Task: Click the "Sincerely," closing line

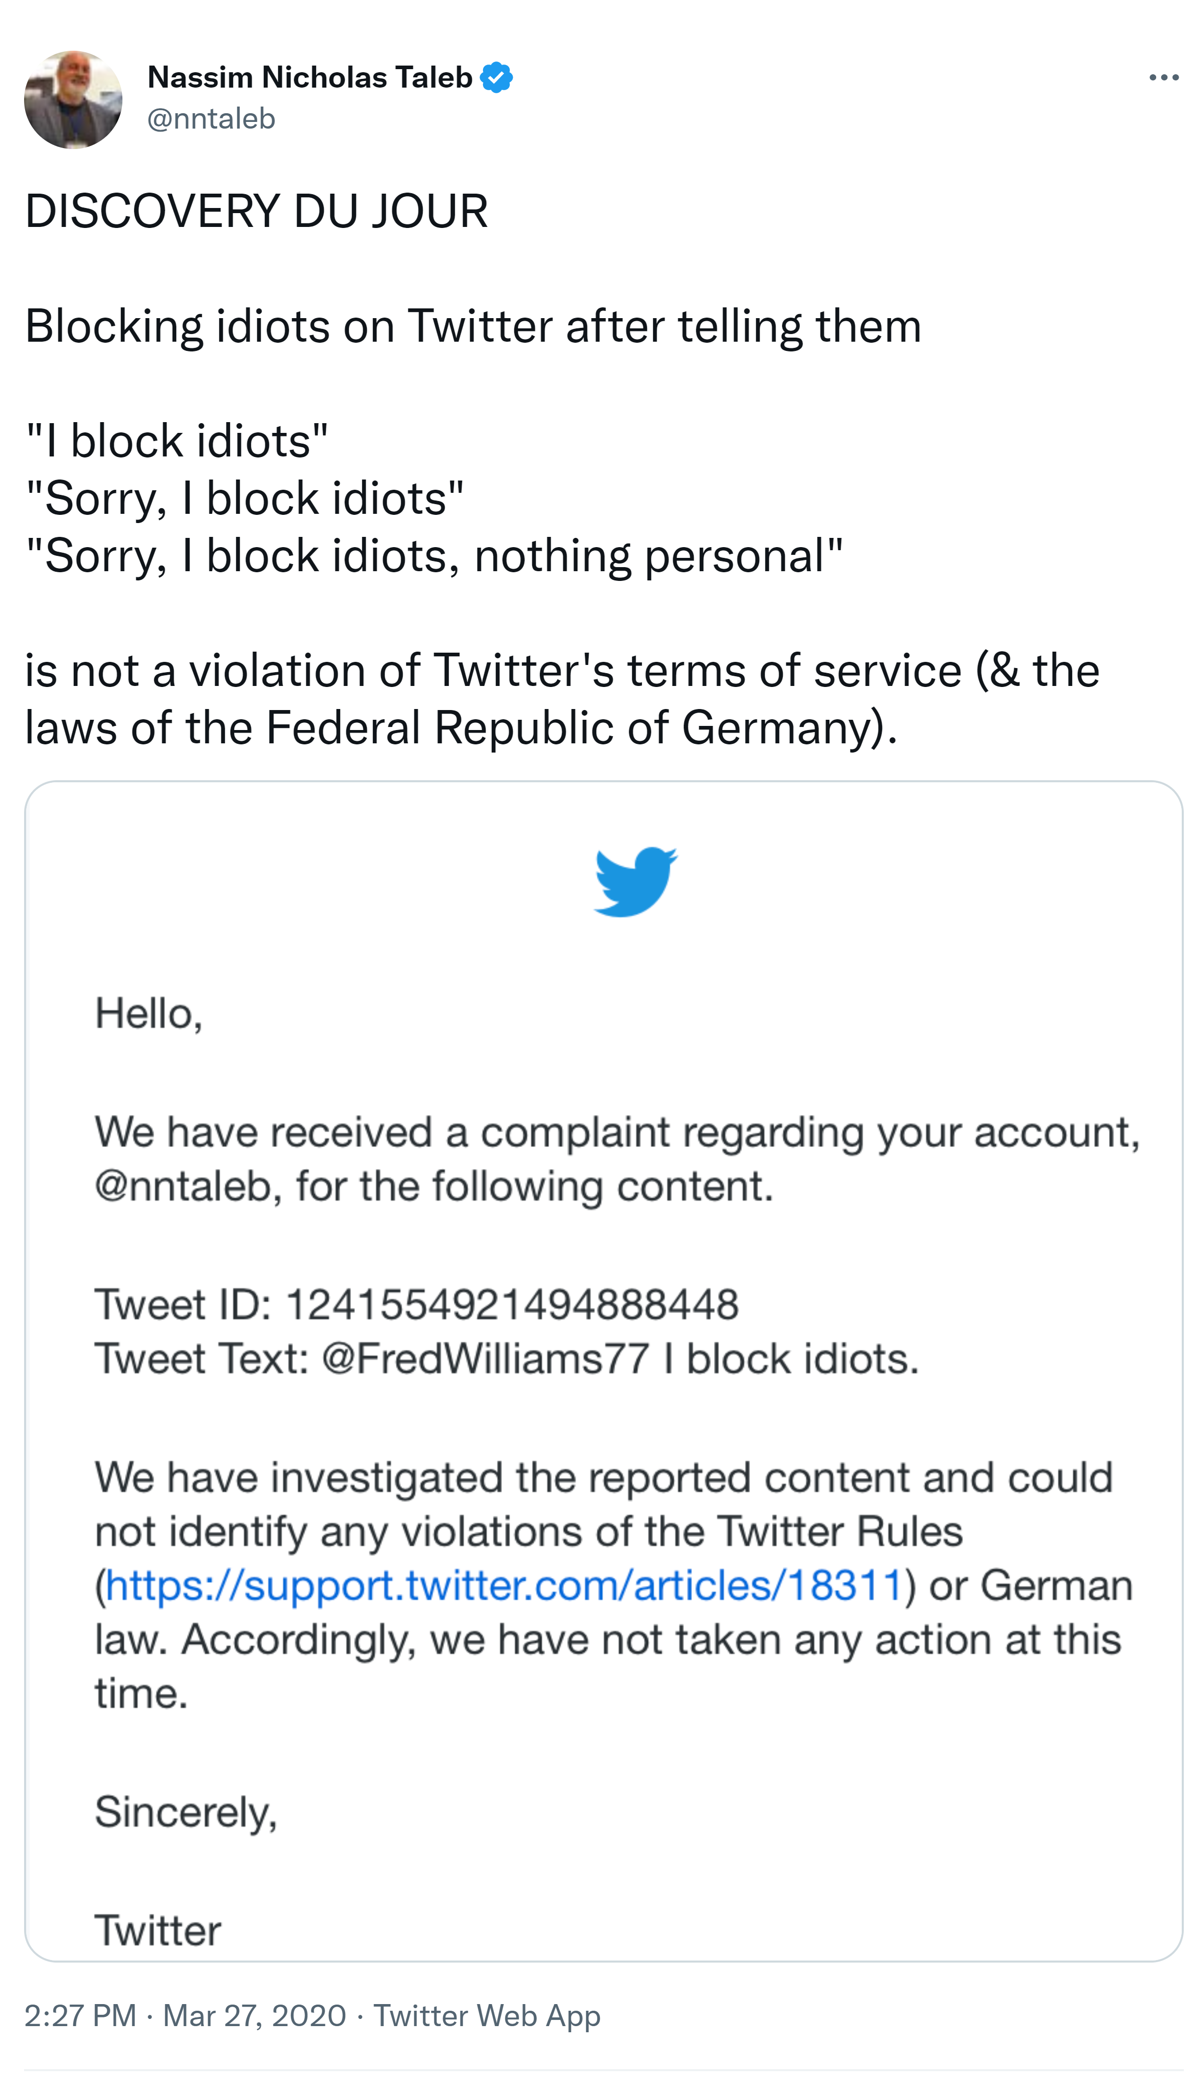Action: pyautogui.click(x=186, y=1812)
